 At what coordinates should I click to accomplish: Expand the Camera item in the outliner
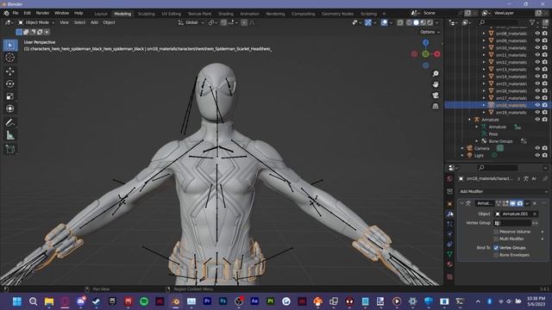click(462, 148)
